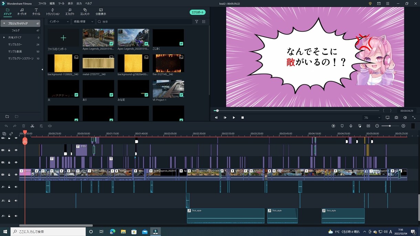
Task: Expand preview to fullscreen
Action: point(414,118)
